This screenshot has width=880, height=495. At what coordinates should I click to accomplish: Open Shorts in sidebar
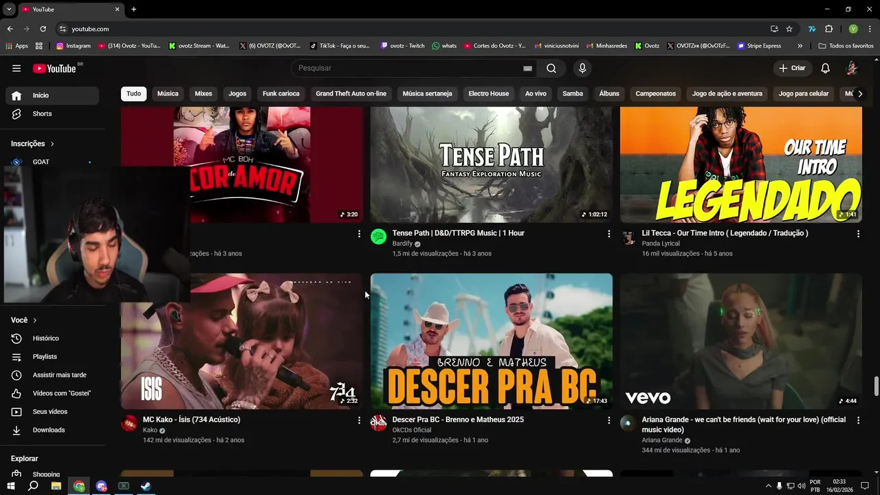[52, 114]
